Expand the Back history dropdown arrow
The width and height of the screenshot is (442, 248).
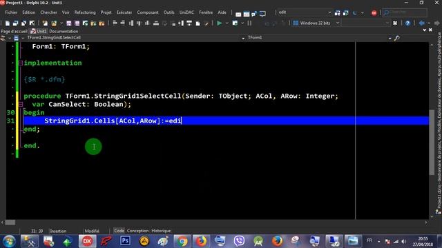(x=429, y=23)
